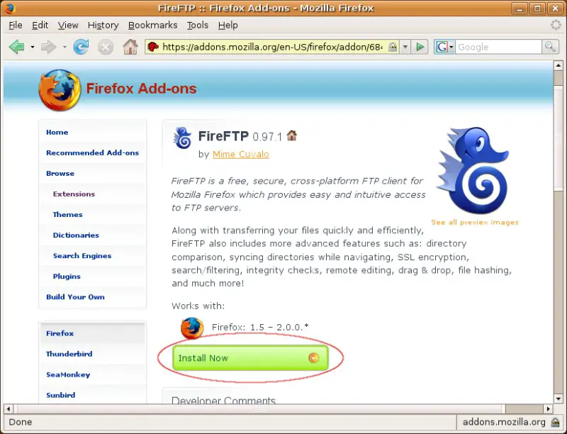Click the FireFTP add-on title text
The height and width of the screenshot is (434, 567).
tap(223, 136)
